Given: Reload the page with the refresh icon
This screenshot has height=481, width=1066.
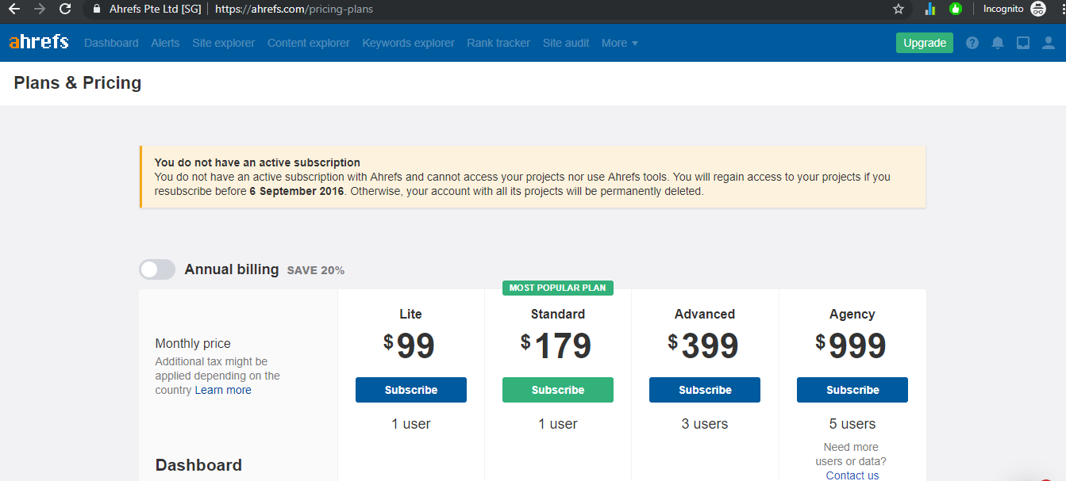Looking at the screenshot, I should [65, 10].
